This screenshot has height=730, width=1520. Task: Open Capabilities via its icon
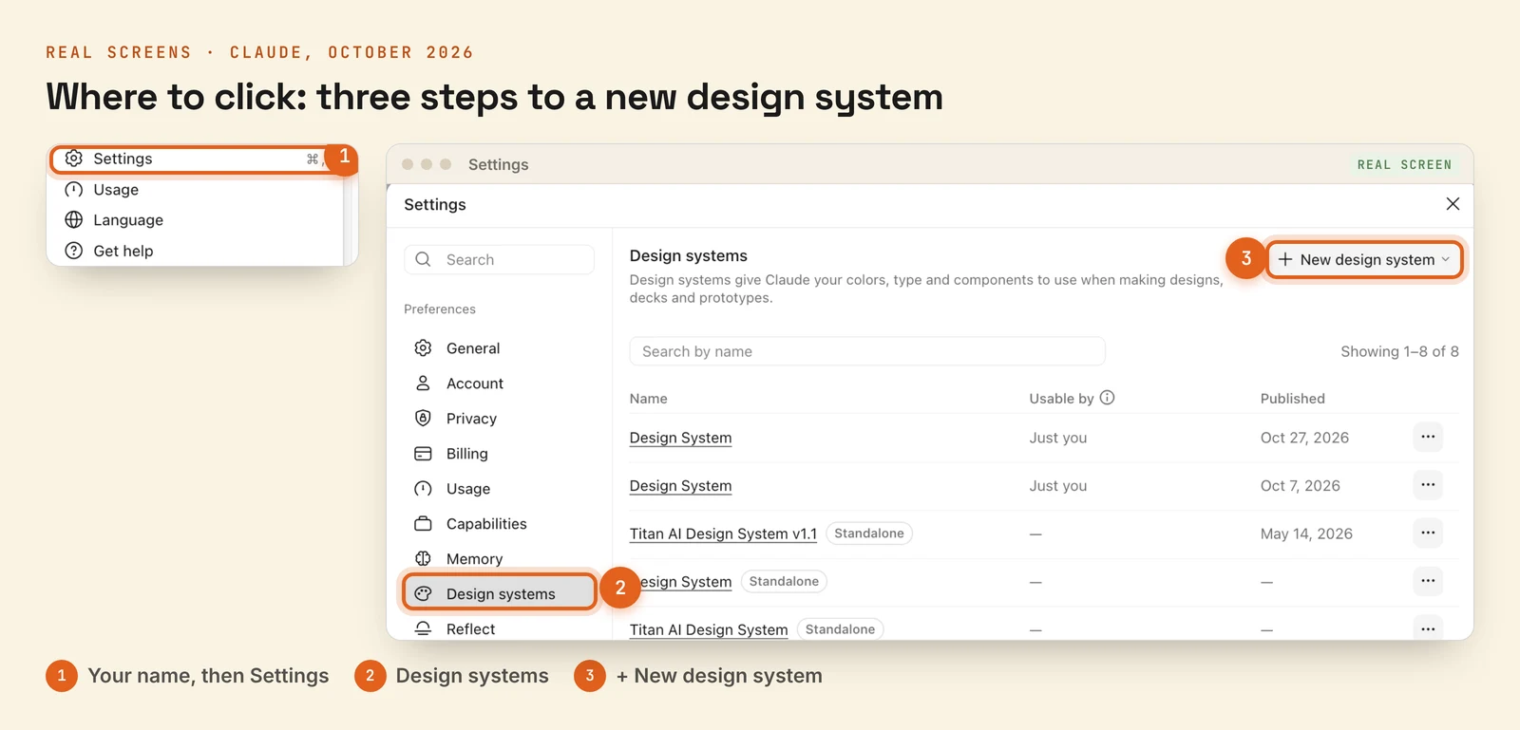(424, 524)
